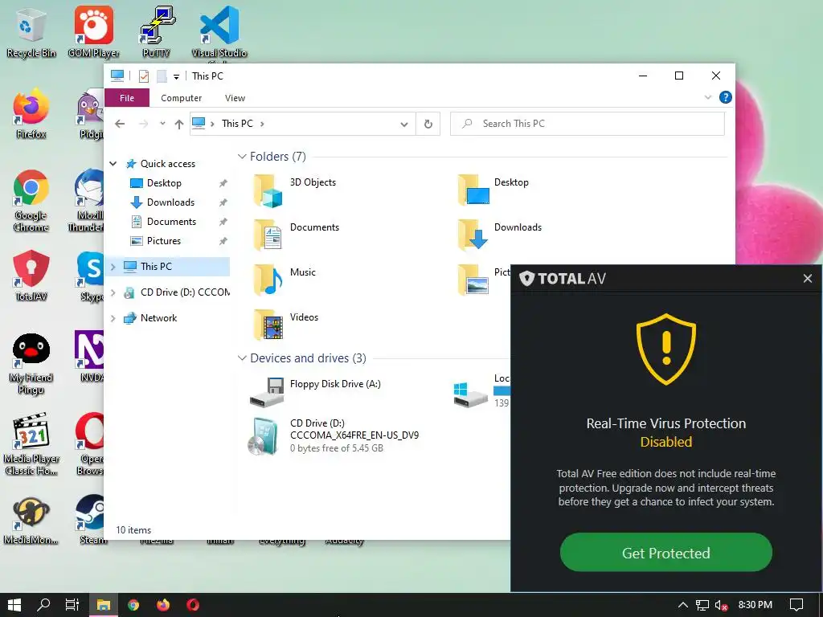Click the muted volume tray icon
823x617 pixels.
tap(721, 605)
